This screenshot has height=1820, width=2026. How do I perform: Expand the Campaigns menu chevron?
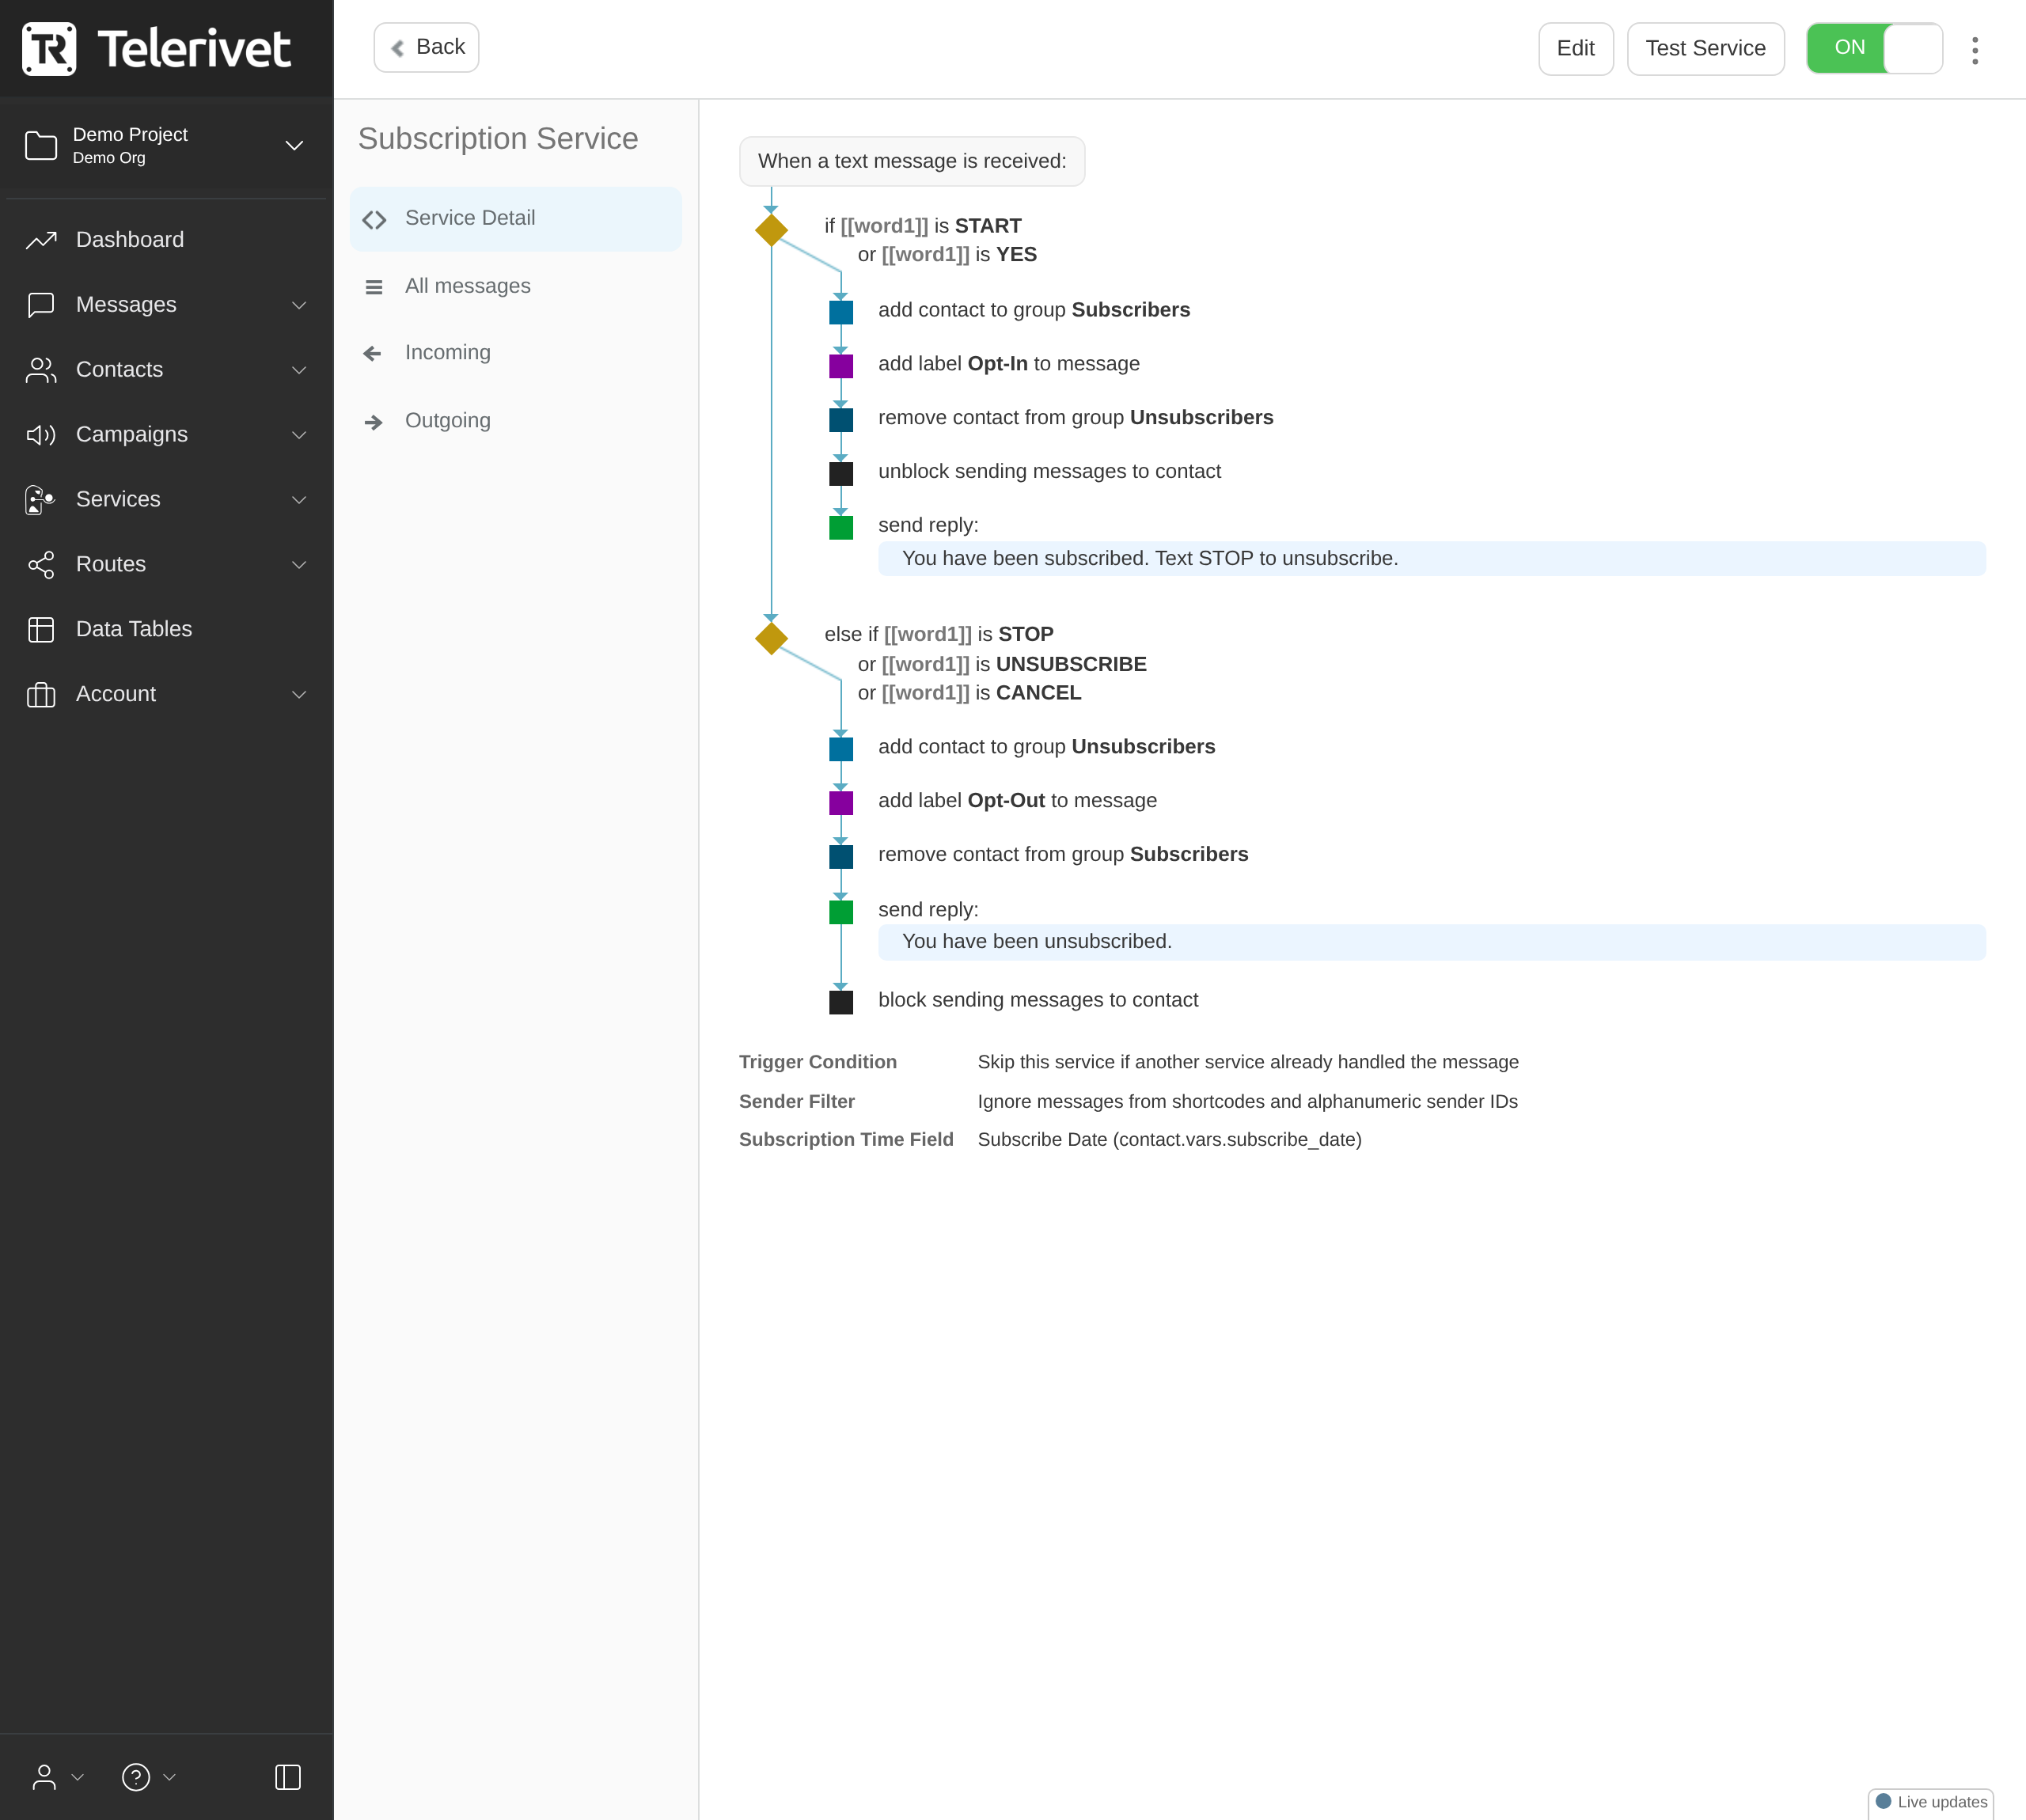pos(299,435)
